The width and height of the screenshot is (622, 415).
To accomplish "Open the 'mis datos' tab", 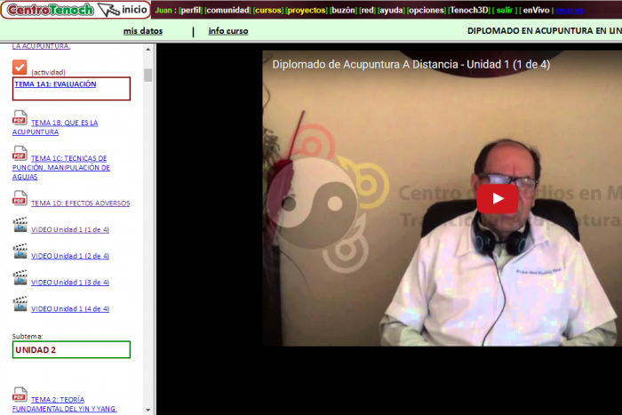I will point(142,30).
